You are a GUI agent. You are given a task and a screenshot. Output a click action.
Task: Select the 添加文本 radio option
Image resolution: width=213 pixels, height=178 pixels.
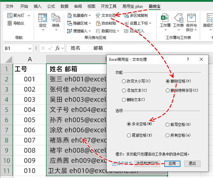124,91
